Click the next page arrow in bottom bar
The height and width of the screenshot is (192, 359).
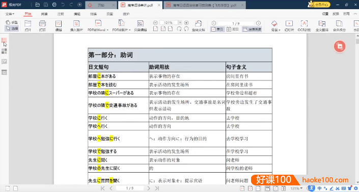pyautogui.click(x=148, y=188)
